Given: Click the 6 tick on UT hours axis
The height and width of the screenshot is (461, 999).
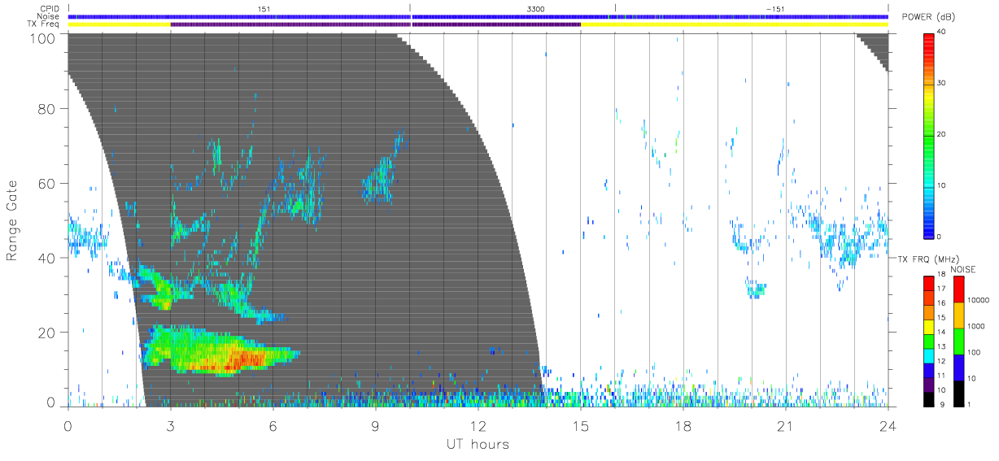Looking at the screenshot, I should (273, 425).
